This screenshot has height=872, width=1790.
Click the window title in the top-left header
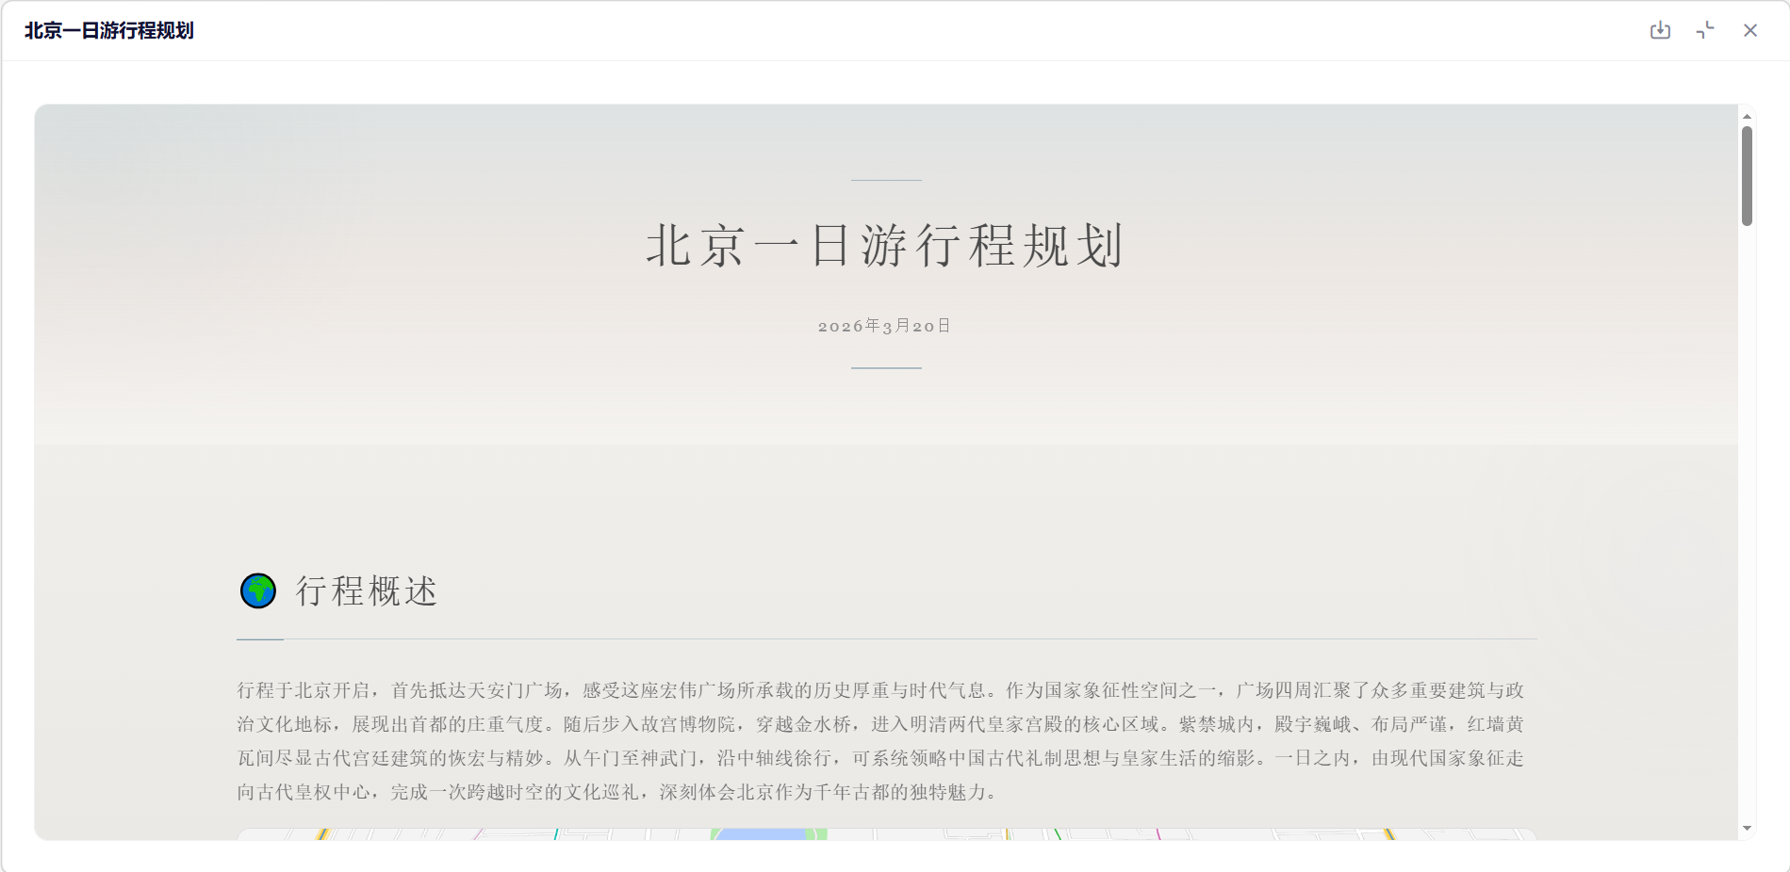click(109, 30)
